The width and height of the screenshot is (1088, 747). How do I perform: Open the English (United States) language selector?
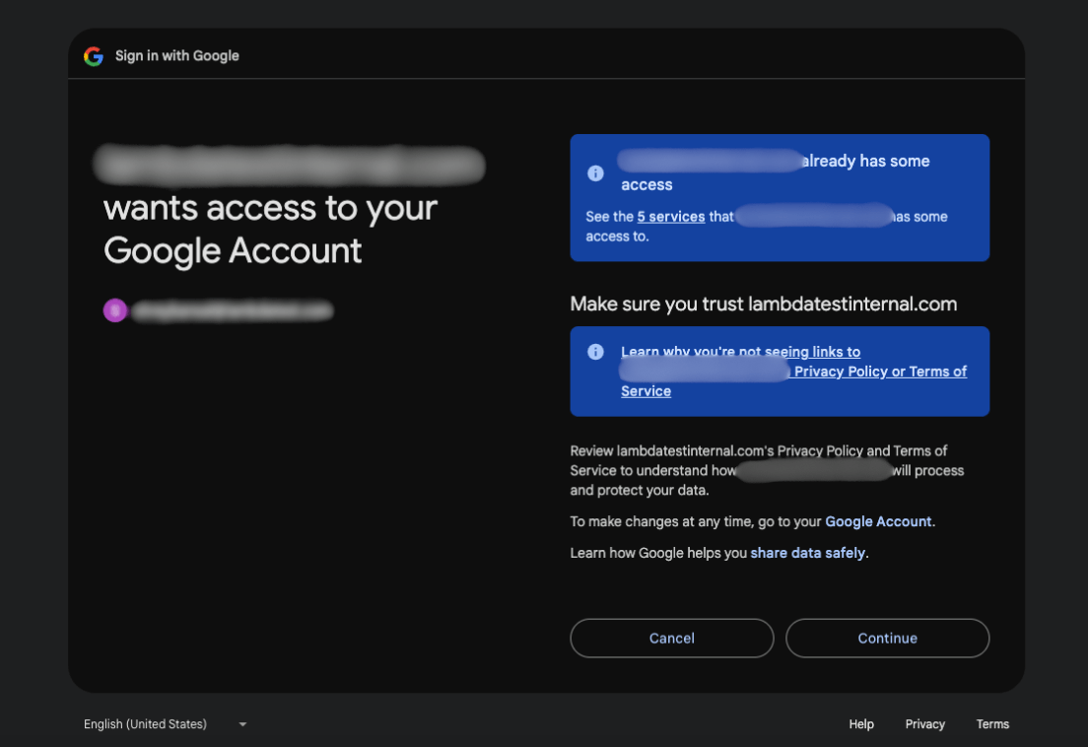(146, 724)
